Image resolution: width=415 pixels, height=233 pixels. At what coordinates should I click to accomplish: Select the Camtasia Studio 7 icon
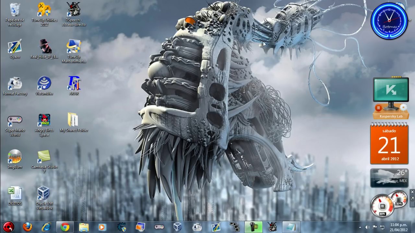tap(44, 161)
